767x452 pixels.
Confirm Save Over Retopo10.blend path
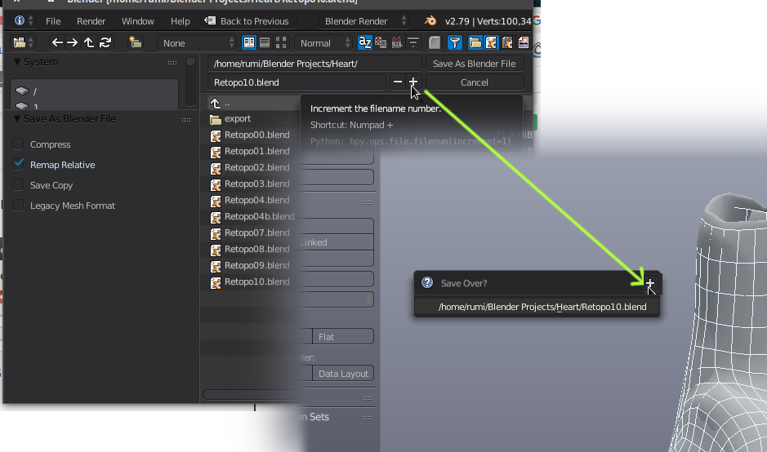click(537, 307)
